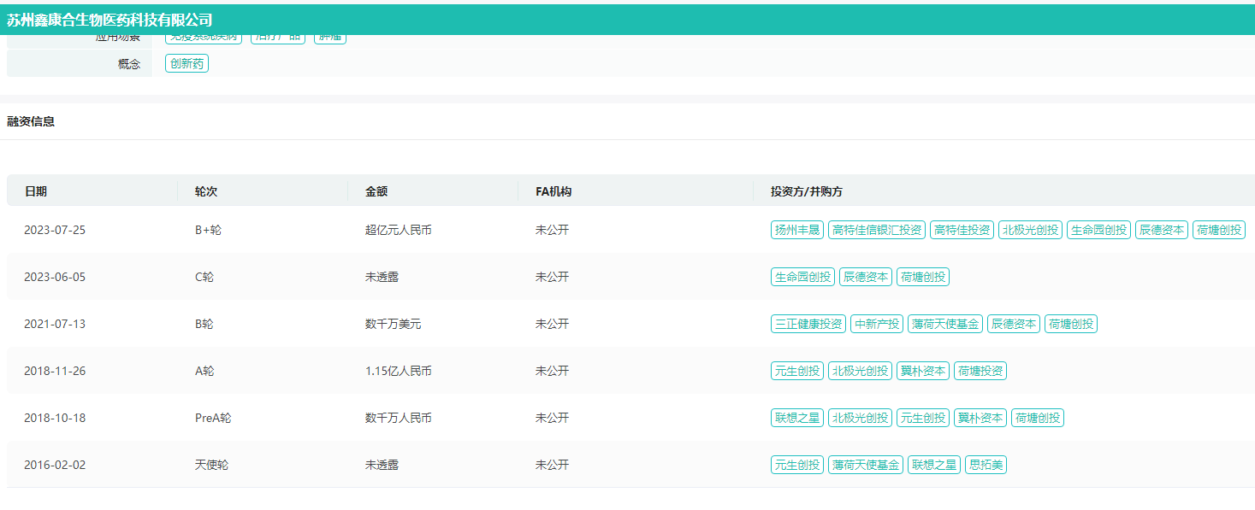Open 三正健康投资 investor details
This screenshot has width=1255, height=510.
click(x=808, y=324)
